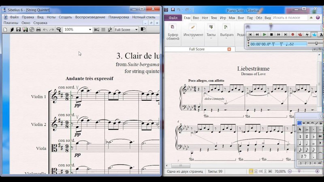Click the Искать в полосе search field

pos(289,18)
